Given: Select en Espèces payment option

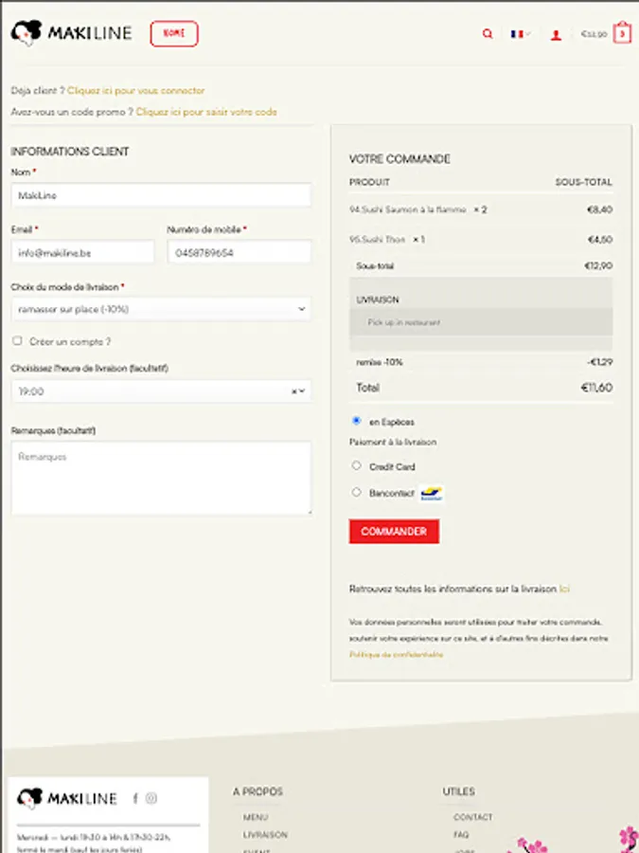Looking at the screenshot, I should point(356,420).
